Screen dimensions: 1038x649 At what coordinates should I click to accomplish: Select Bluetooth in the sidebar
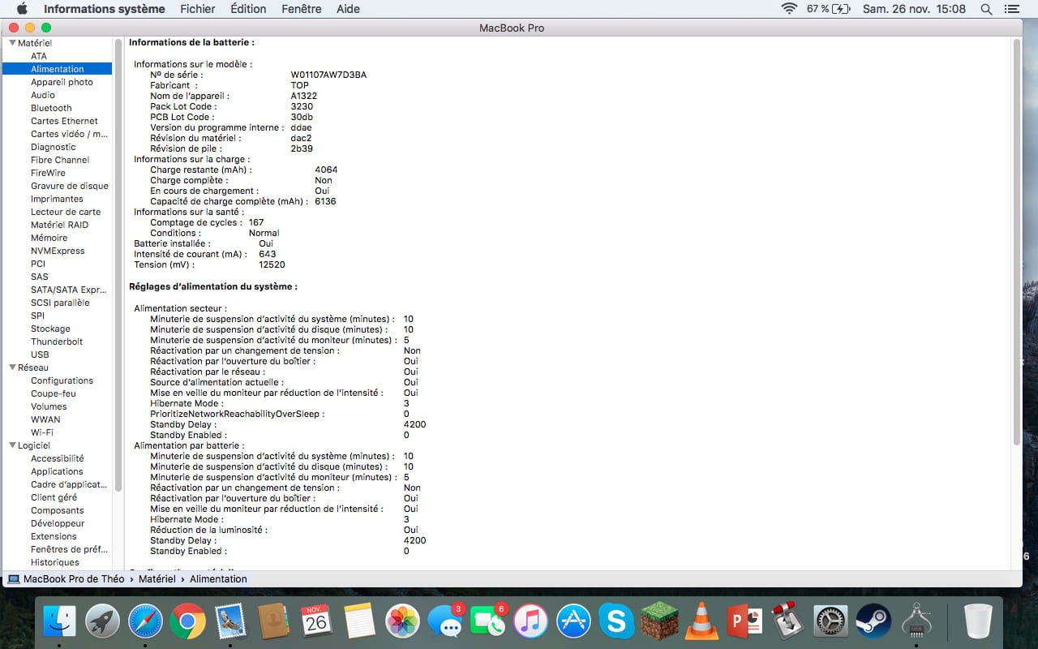click(51, 108)
